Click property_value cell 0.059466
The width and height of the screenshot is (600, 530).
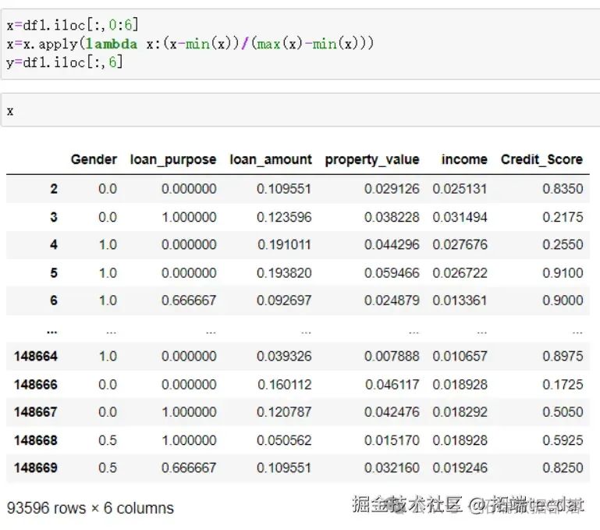pos(392,273)
